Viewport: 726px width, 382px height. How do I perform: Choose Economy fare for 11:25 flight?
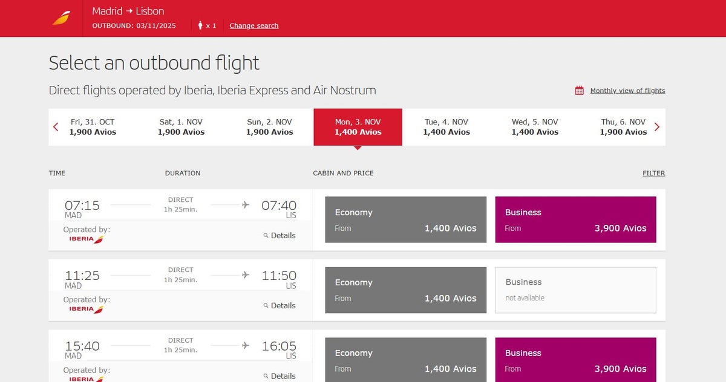click(405, 290)
